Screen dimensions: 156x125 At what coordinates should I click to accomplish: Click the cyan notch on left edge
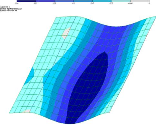(30, 76)
